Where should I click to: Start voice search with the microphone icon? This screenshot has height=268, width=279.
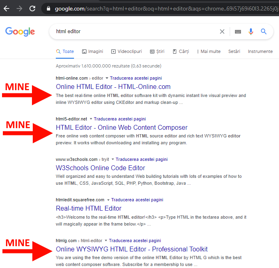pos(251,32)
